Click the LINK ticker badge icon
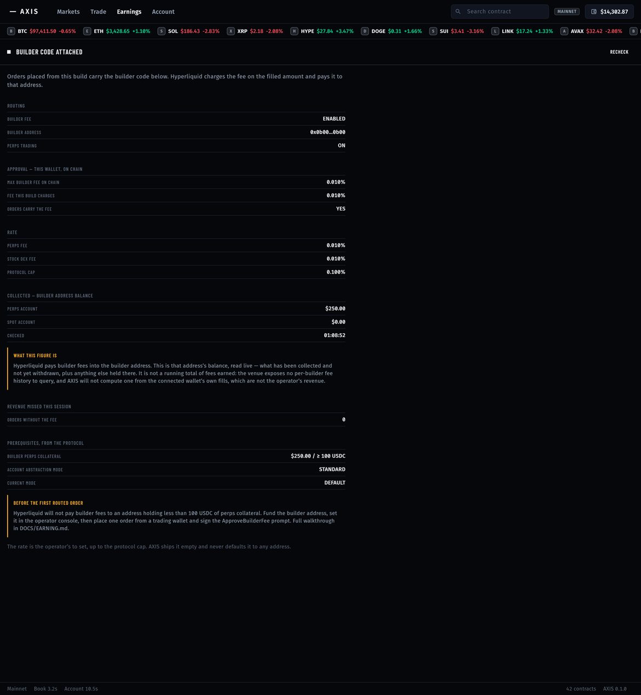The width and height of the screenshot is (641, 695). tap(495, 31)
